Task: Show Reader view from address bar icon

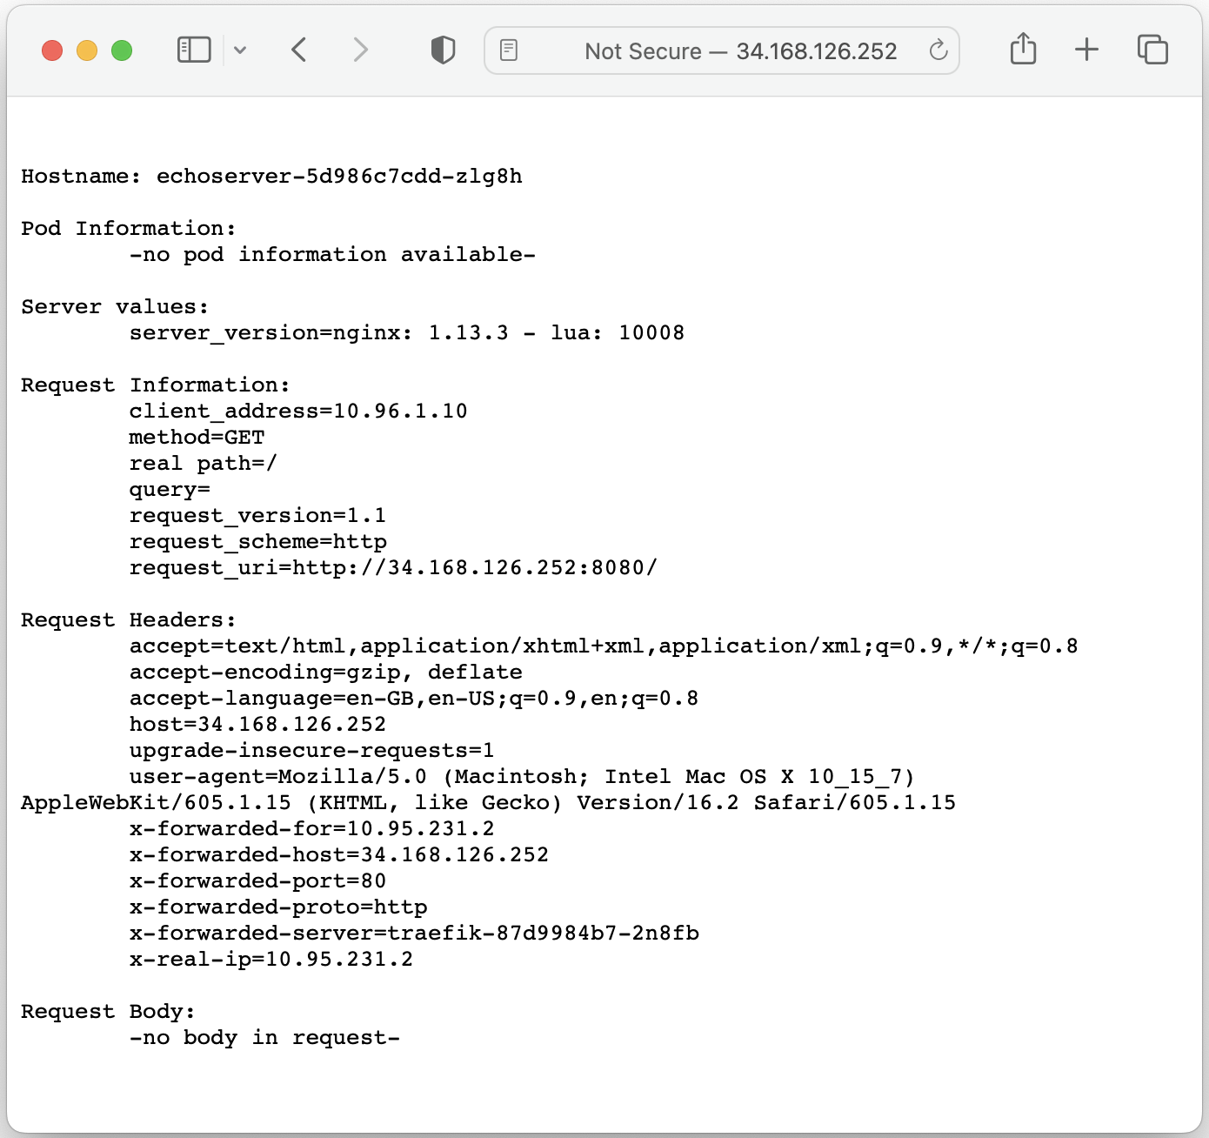Action: pos(510,50)
